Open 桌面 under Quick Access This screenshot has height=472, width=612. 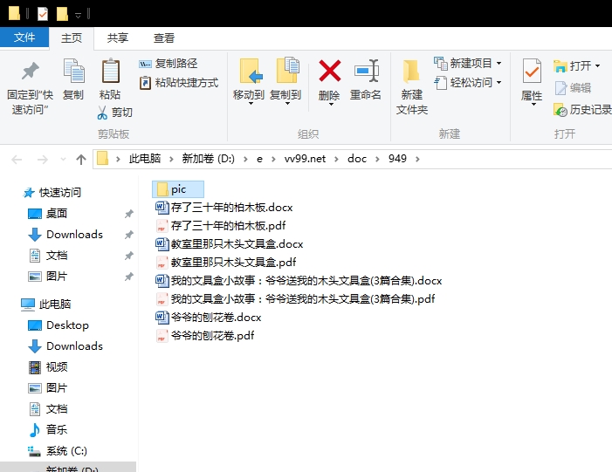coord(48,214)
